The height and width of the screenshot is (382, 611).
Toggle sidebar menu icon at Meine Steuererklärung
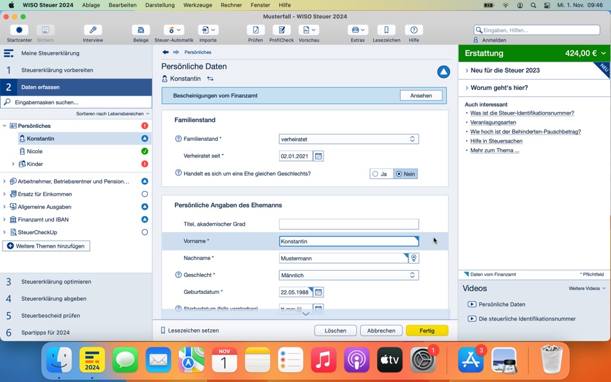pyautogui.click(x=8, y=53)
